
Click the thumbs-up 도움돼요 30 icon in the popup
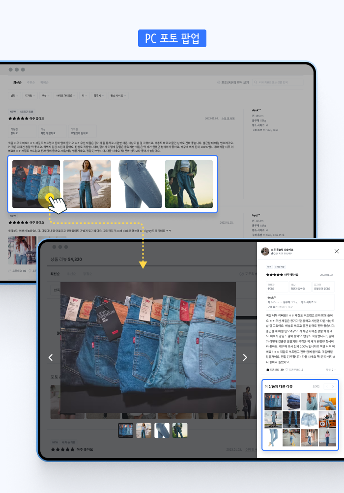point(268,370)
